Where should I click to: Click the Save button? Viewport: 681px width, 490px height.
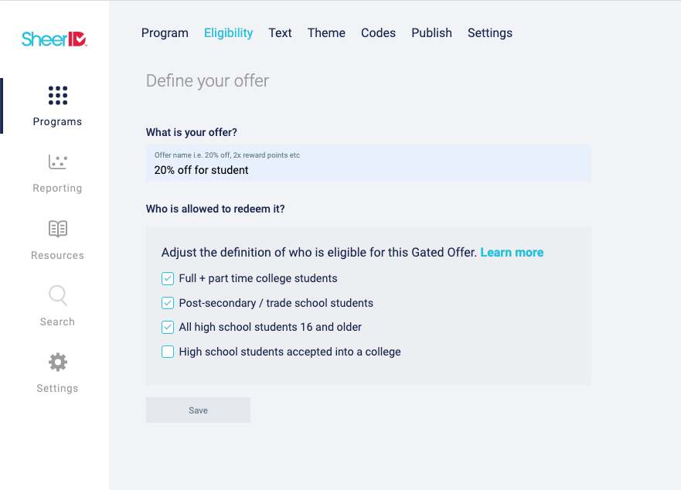click(x=198, y=410)
